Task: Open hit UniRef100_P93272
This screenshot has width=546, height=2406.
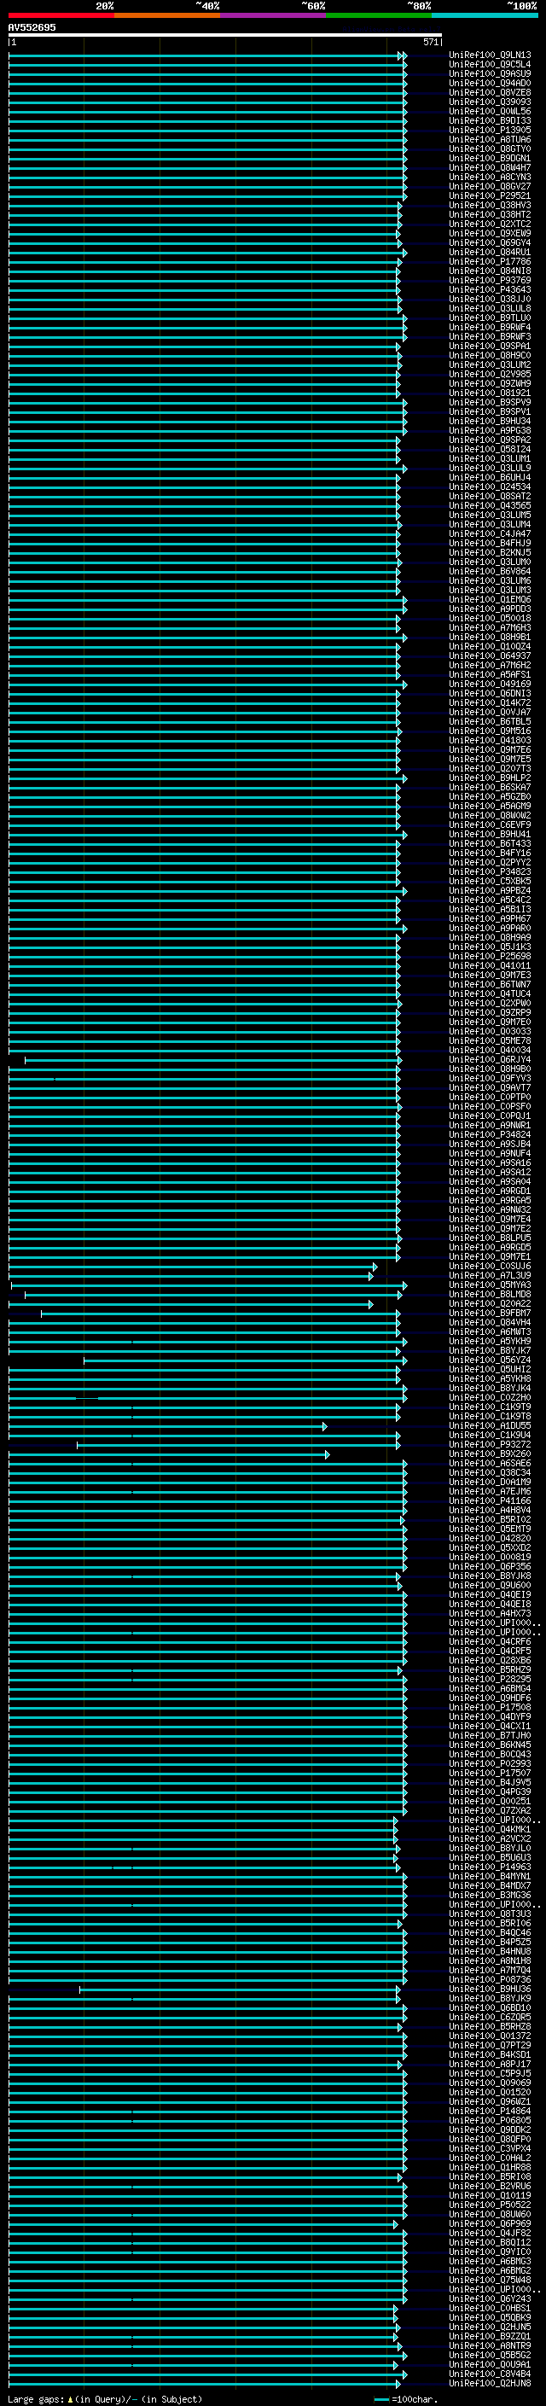Action: click(x=490, y=1444)
